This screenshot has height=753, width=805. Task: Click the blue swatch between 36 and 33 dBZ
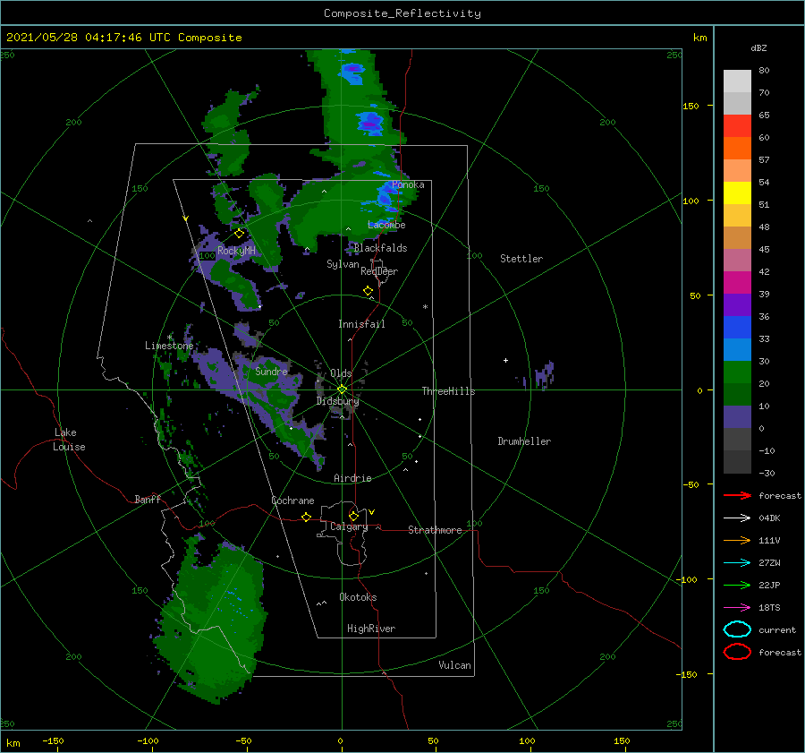(x=737, y=328)
